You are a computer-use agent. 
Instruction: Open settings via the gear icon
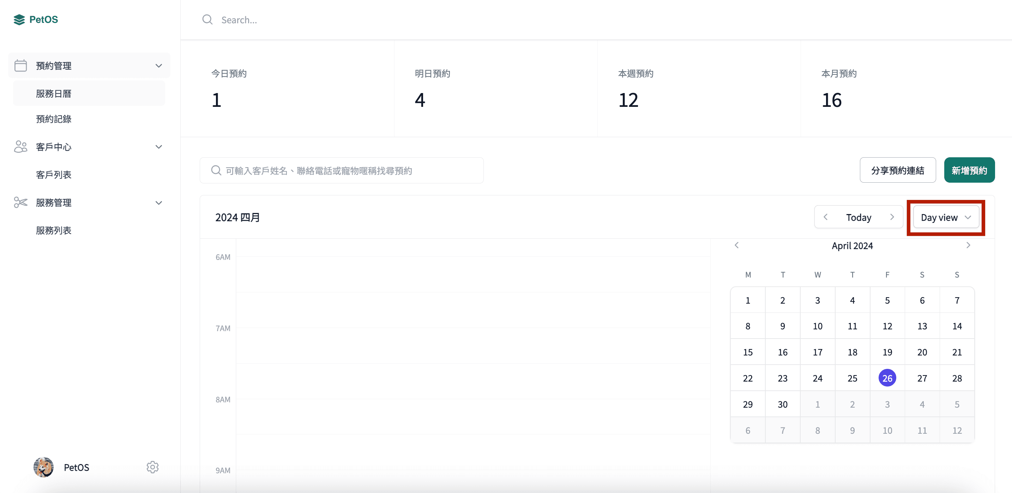[x=152, y=467]
